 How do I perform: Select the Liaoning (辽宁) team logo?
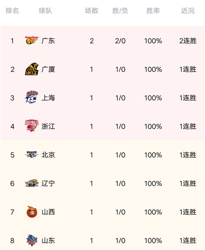32,183
